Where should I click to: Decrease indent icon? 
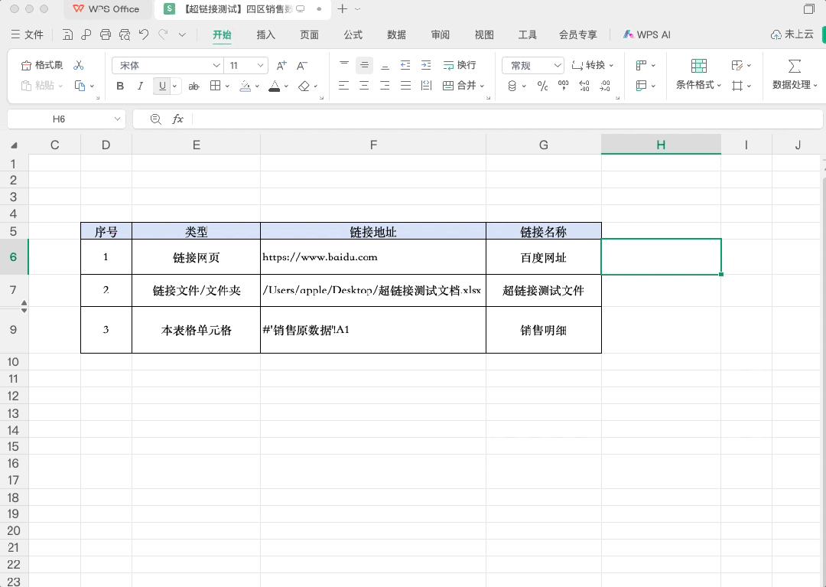click(x=405, y=65)
